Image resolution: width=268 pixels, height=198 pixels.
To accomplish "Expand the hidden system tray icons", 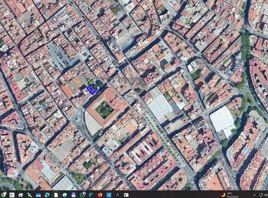I will (x=255, y=195).
